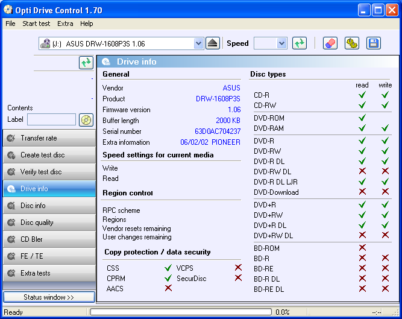
Task: Click the SecurDisc label
Action: 191,279
